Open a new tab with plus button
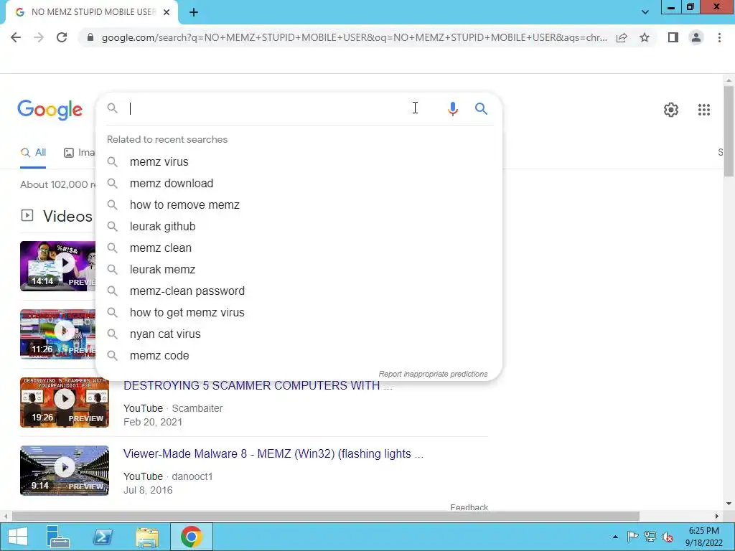 pos(194,12)
